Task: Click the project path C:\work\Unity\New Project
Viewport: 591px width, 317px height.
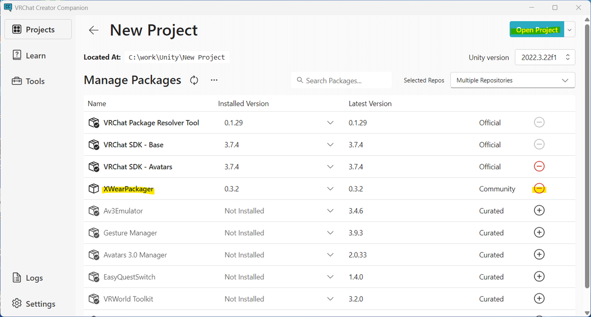Action: 177,57
